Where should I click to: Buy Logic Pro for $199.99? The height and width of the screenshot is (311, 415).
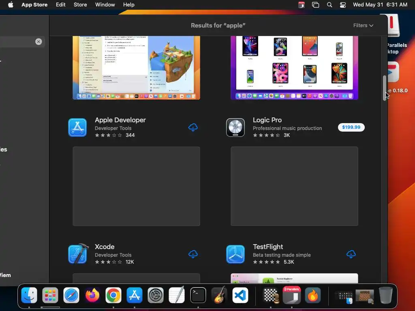351,127
